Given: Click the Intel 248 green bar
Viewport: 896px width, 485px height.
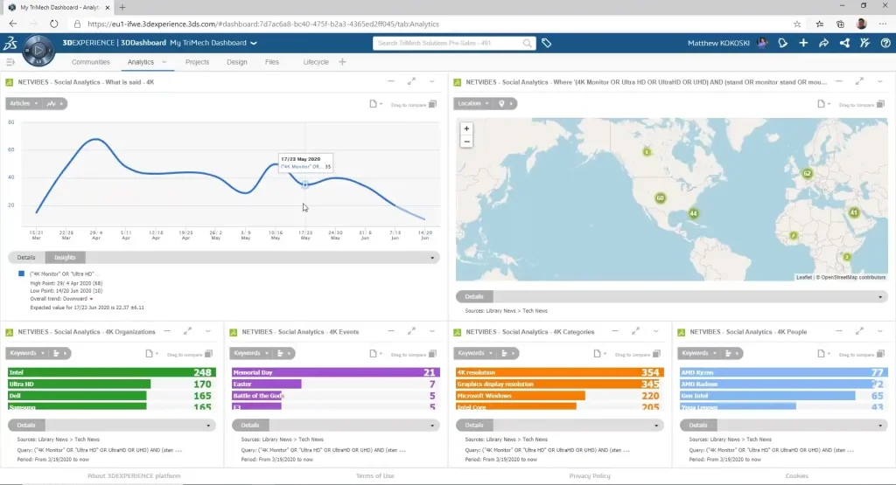Looking at the screenshot, I should click(111, 372).
